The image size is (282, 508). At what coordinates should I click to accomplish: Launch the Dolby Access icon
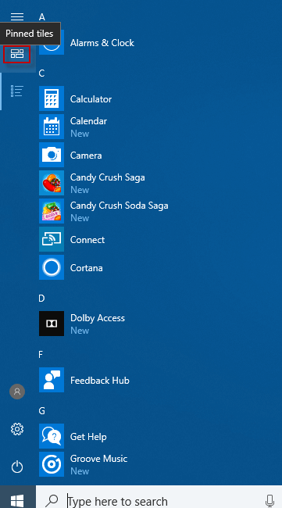click(x=52, y=324)
